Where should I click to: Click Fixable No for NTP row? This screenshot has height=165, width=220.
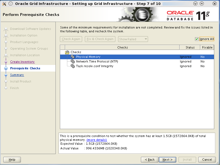coord(202,61)
